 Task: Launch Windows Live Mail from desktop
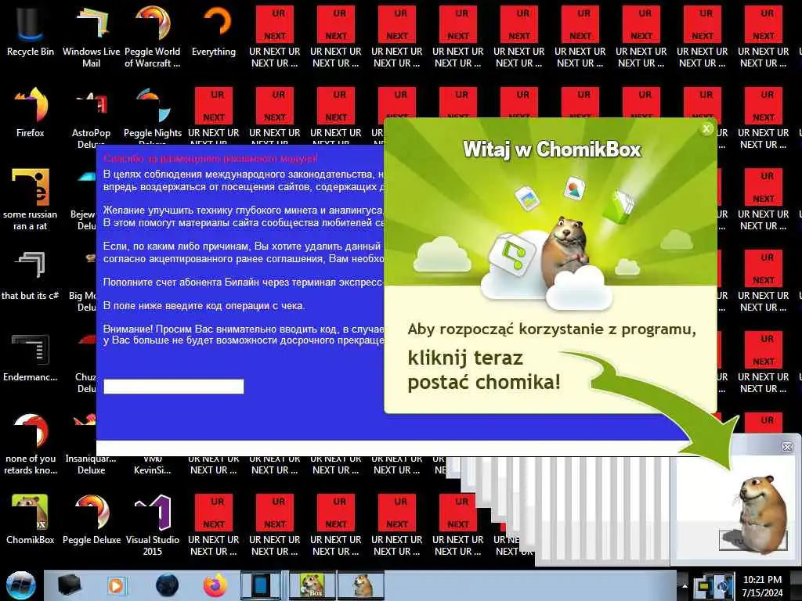click(x=91, y=36)
